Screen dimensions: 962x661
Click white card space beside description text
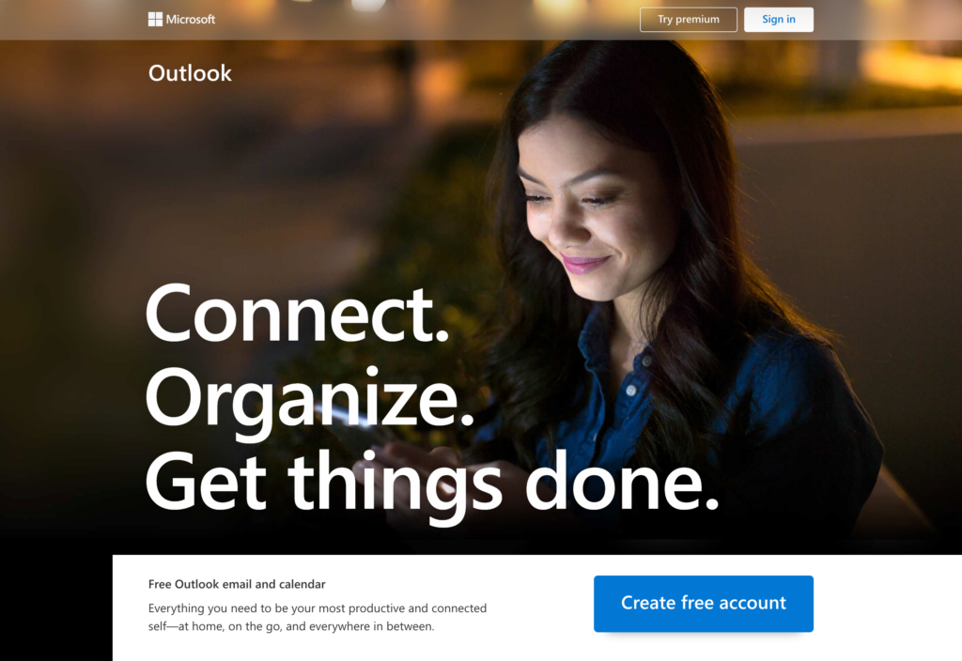point(540,613)
